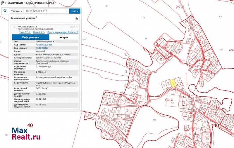
Task: Collapse the result card with chevron
Action: point(78,27)
